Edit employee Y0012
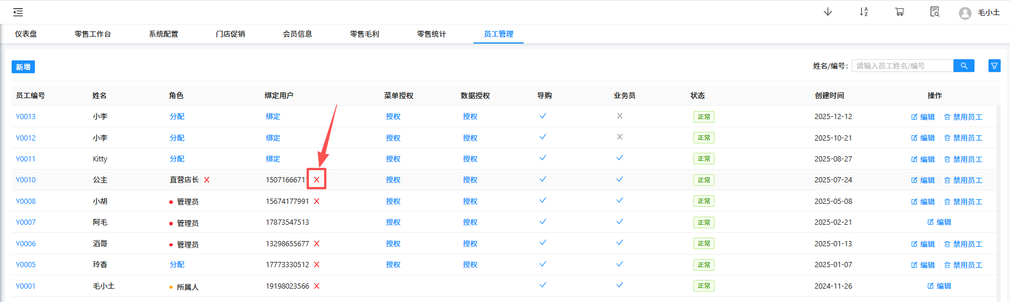The height and width of the screenshot is (302, 1010). tap(923, 138)
